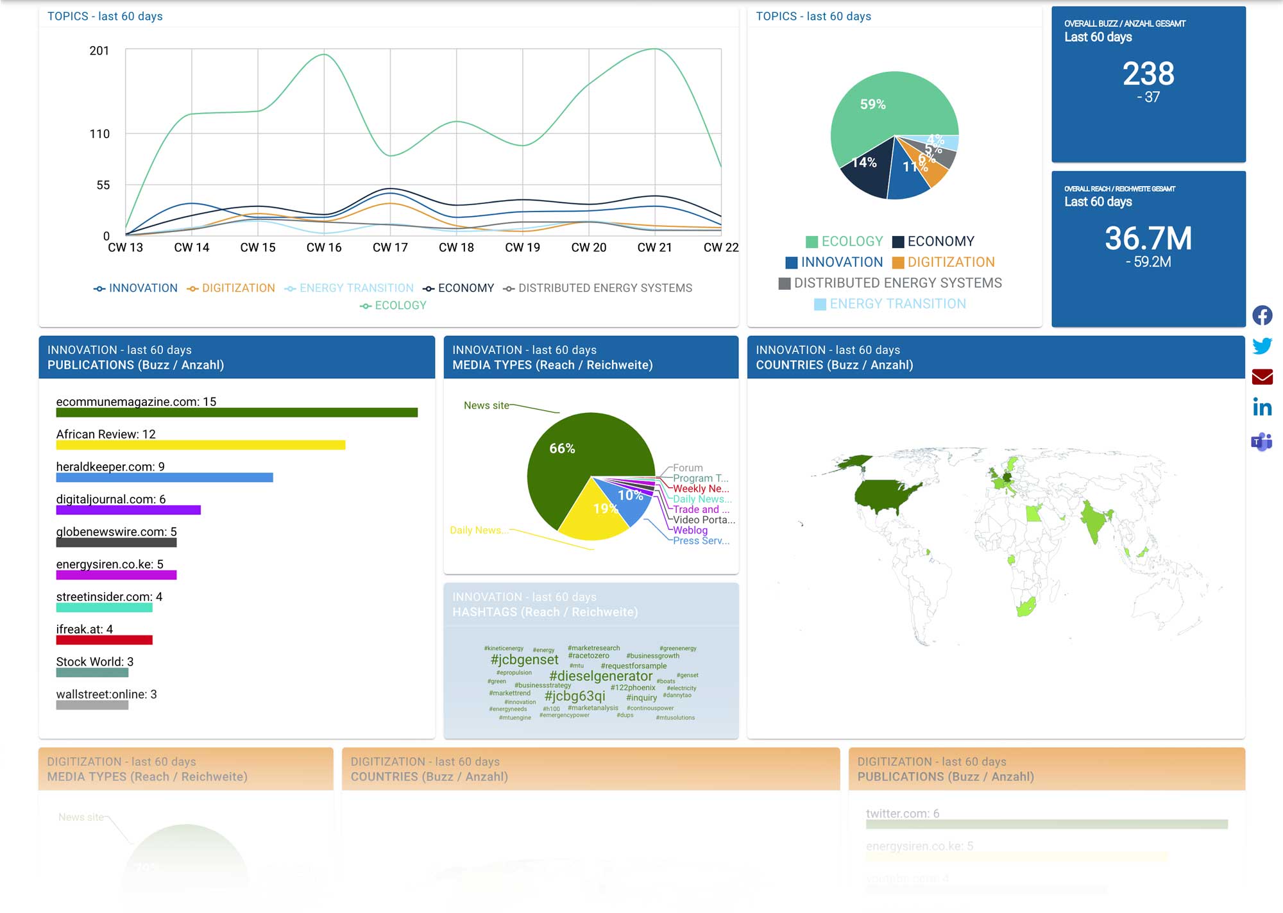The image size is (1283, 913).
Task: Click the Video Porta... media type label
Action: 704,520
